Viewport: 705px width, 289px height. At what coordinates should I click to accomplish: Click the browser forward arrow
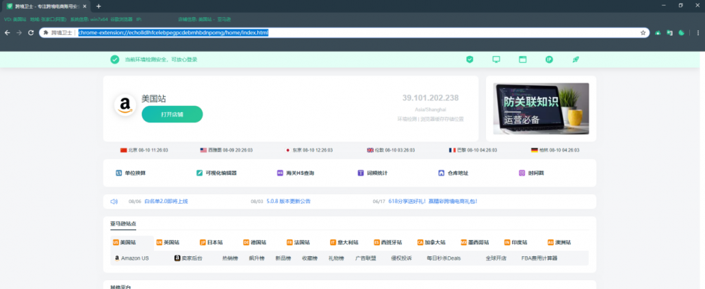[x=19, y=33]
